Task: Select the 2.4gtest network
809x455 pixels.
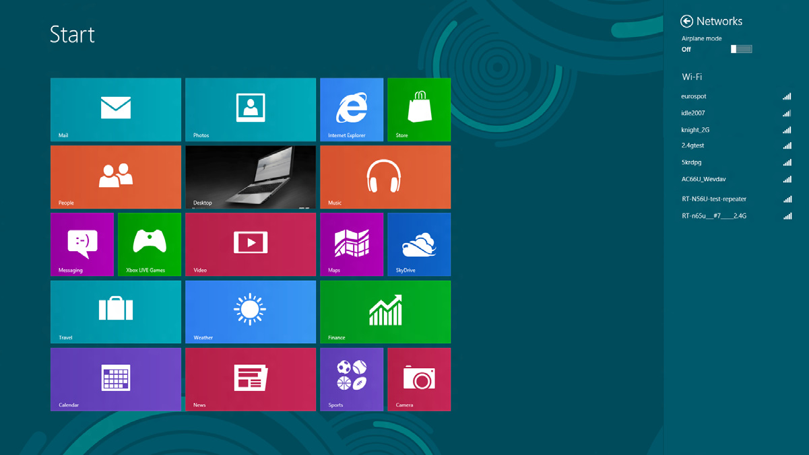Action: [736, 145]
